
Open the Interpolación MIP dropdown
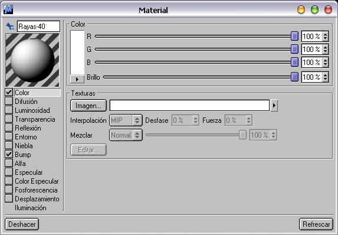(126, 120)
